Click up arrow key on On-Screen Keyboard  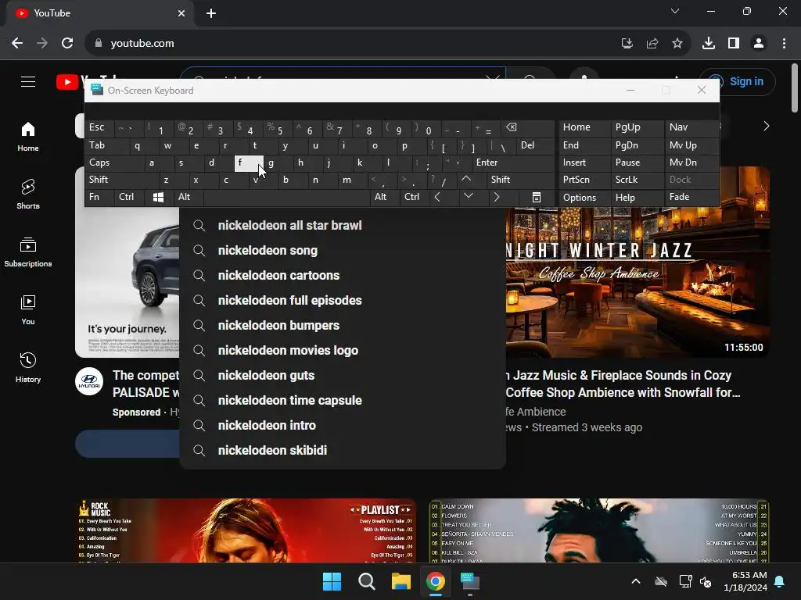[x=466, y=179]
